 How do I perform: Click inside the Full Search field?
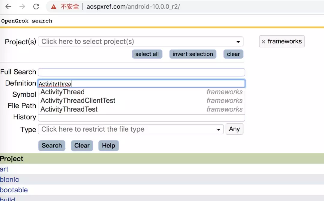point(141,72)
